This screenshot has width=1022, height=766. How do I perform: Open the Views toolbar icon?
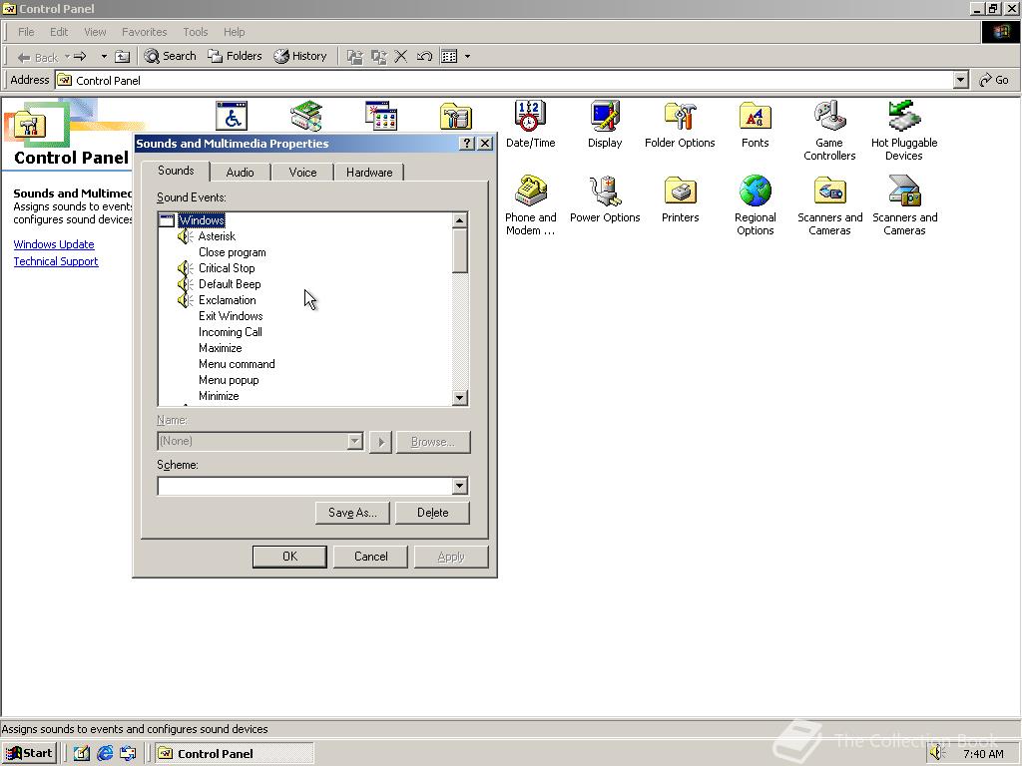(449, 57)
